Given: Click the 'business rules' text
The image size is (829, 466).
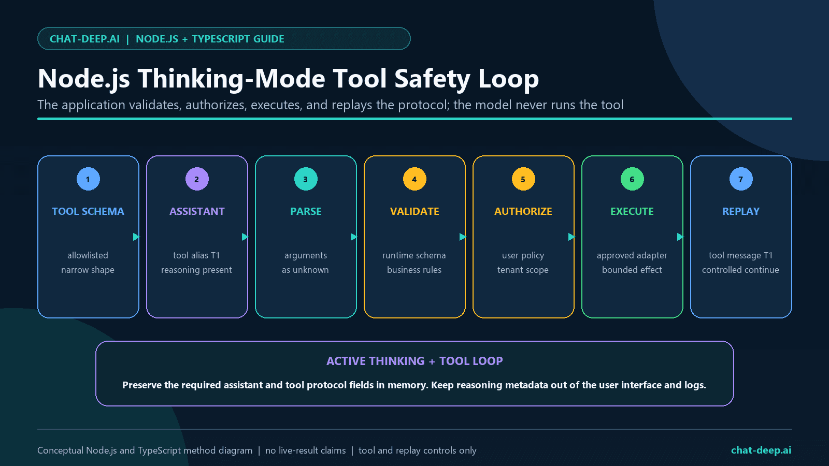Looking at the screenshot, I should [414, 270].
